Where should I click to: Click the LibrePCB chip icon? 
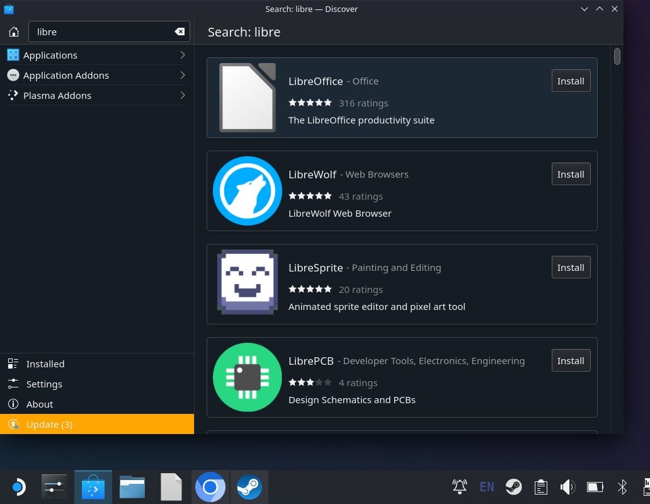(247, 376)
